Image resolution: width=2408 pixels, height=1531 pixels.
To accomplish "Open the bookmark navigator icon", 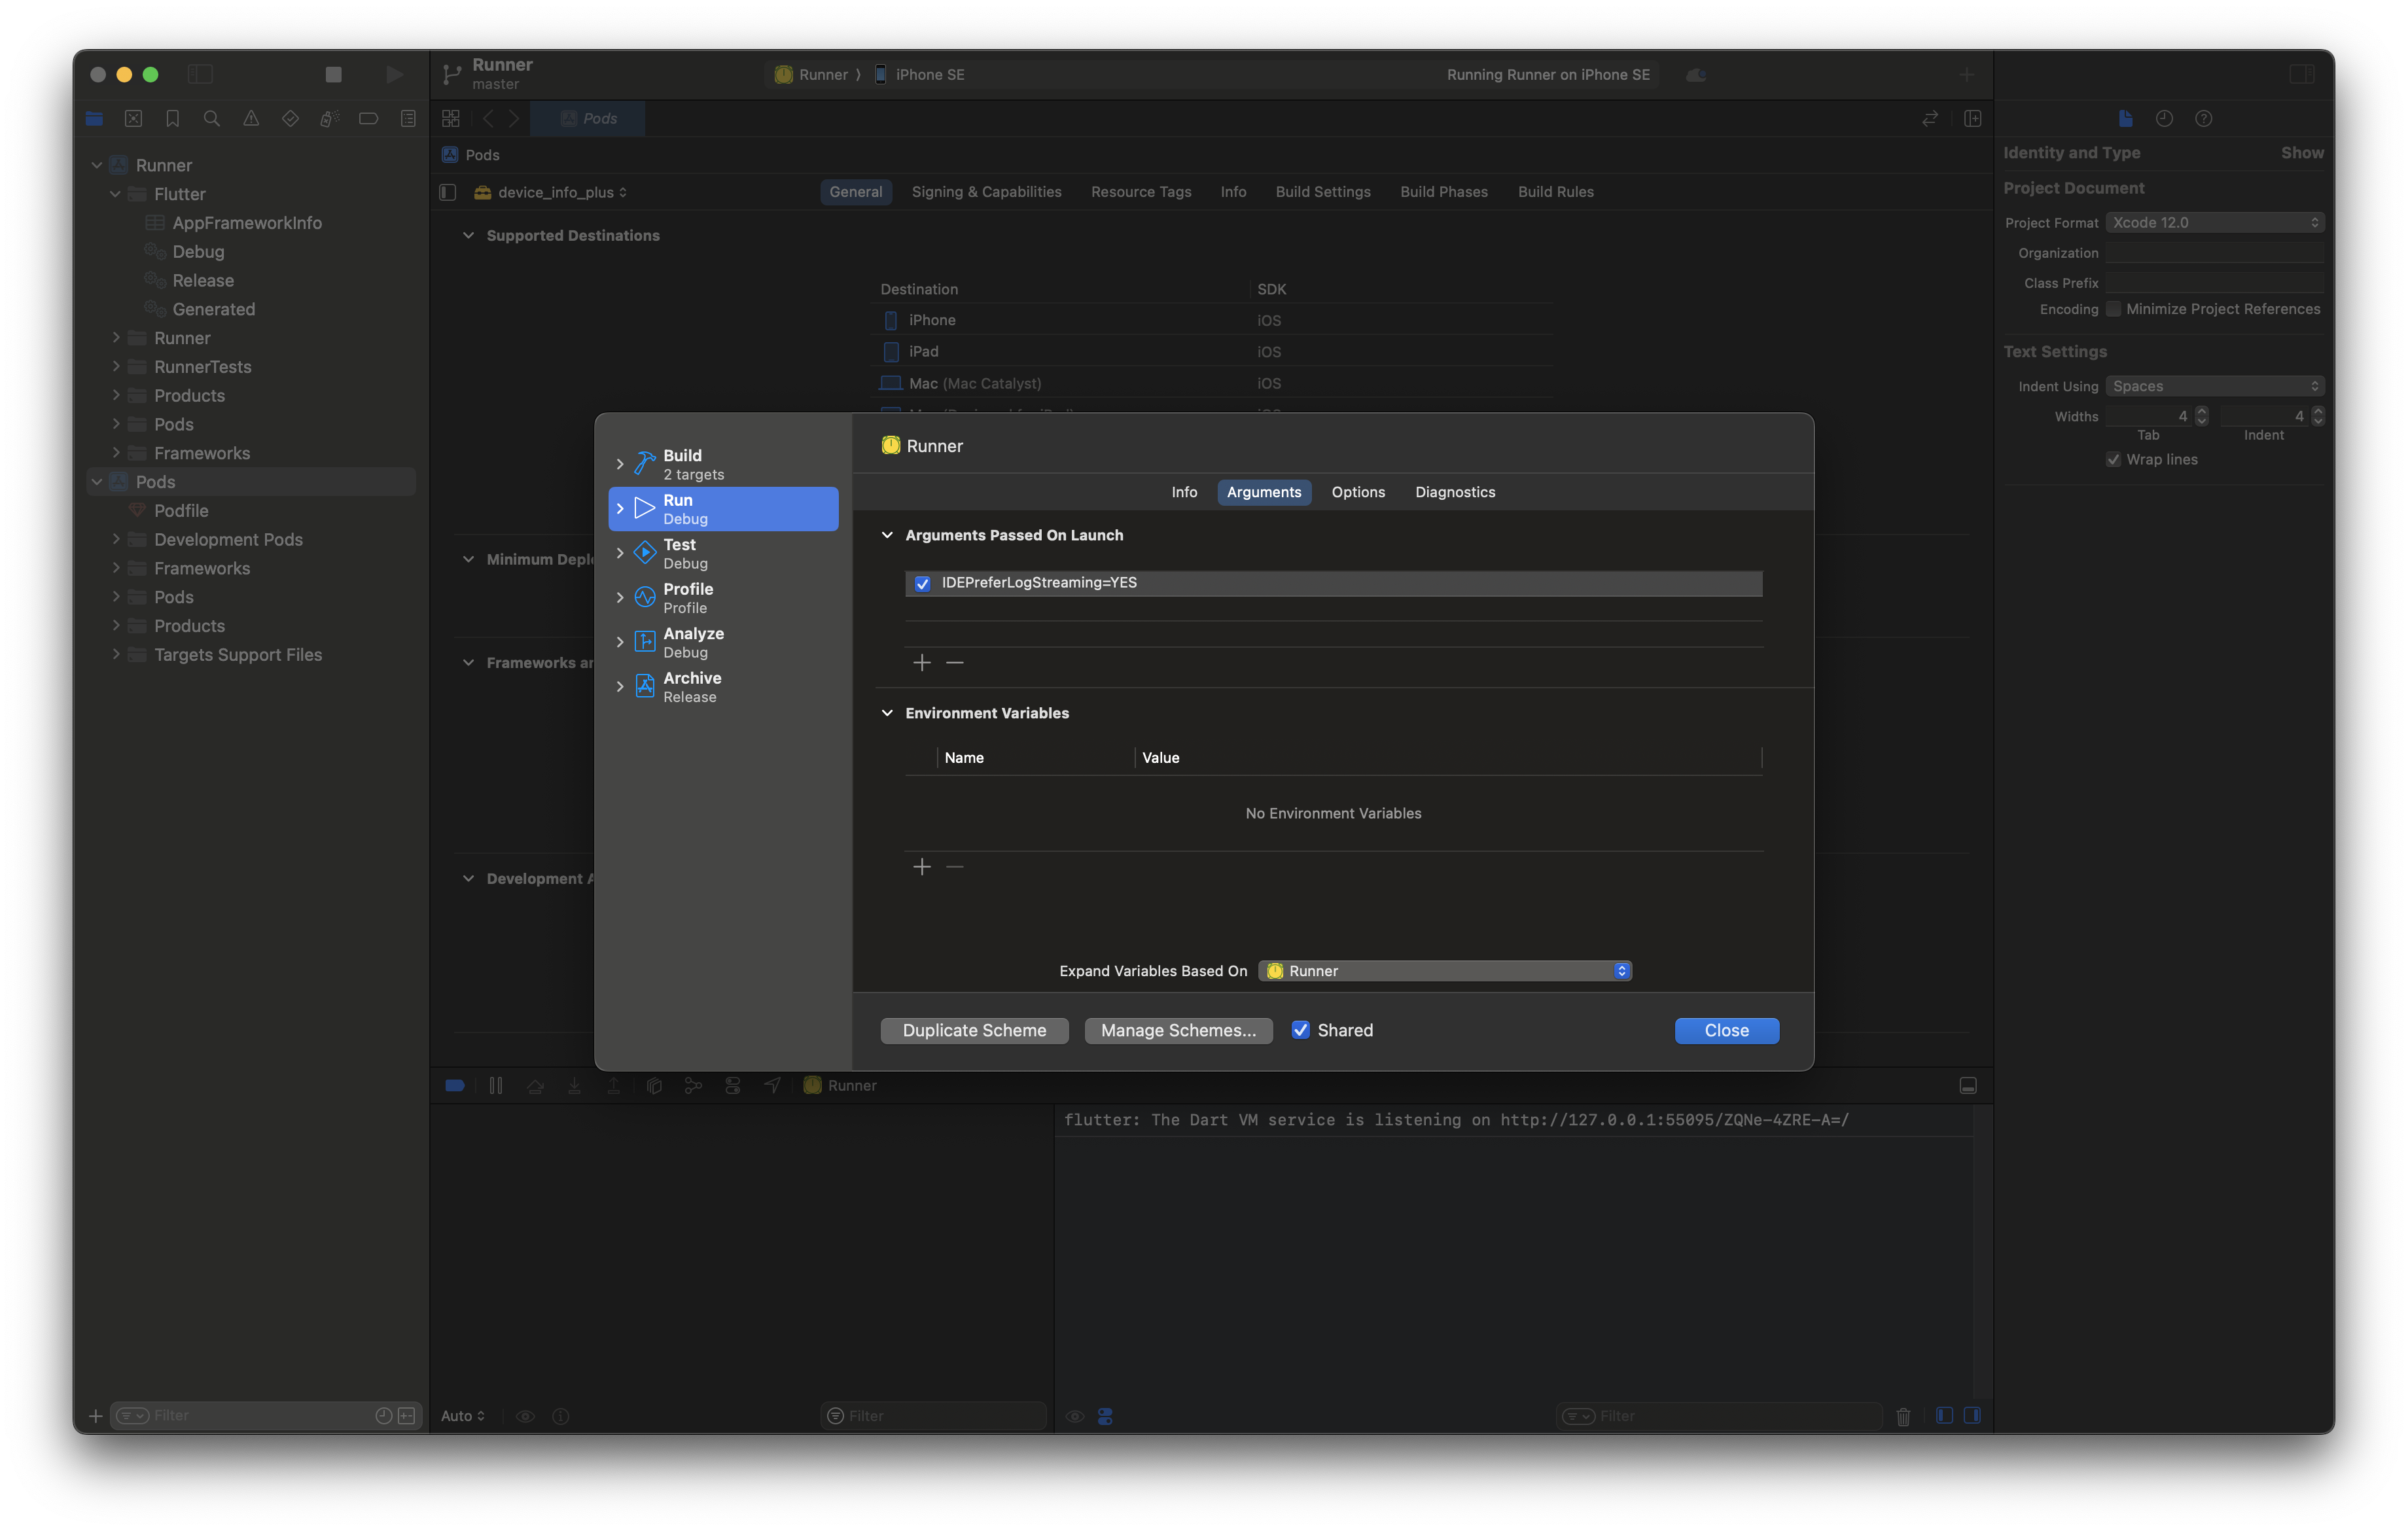I will (x=172, y=118).
